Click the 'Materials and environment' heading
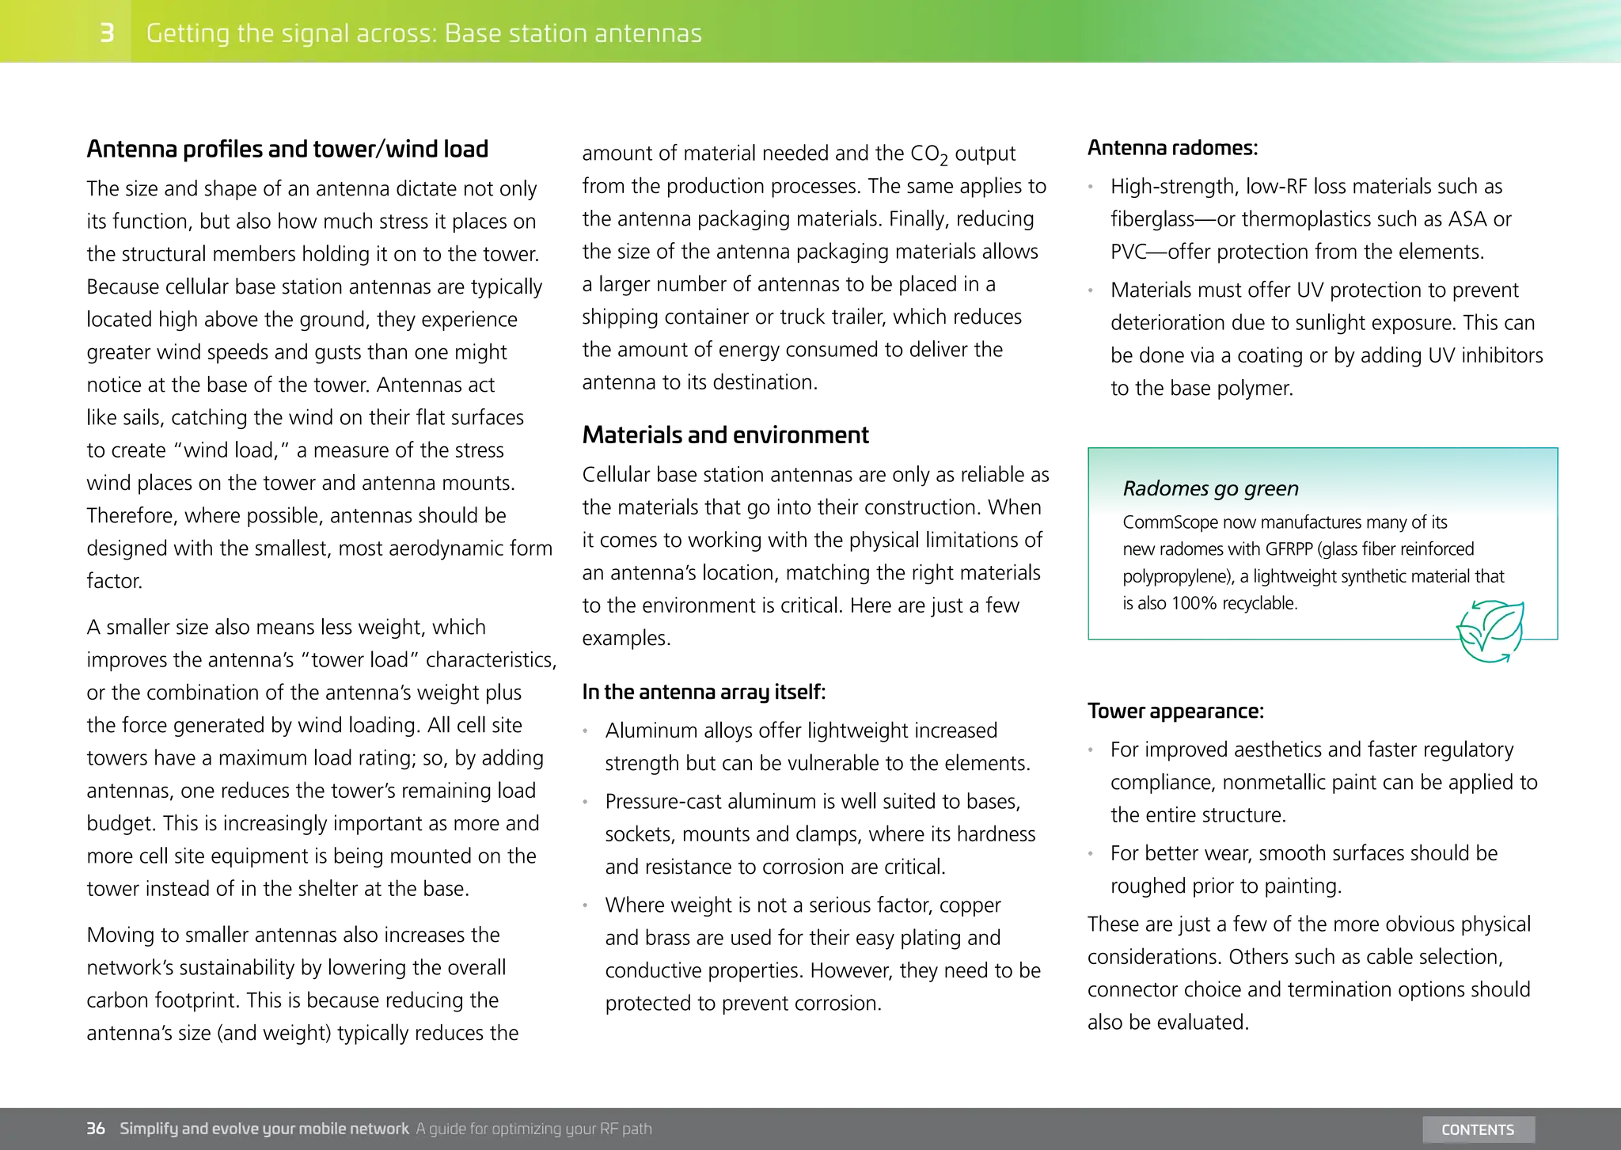This screenshot has width=1621, height=1150. coord(725,435)
